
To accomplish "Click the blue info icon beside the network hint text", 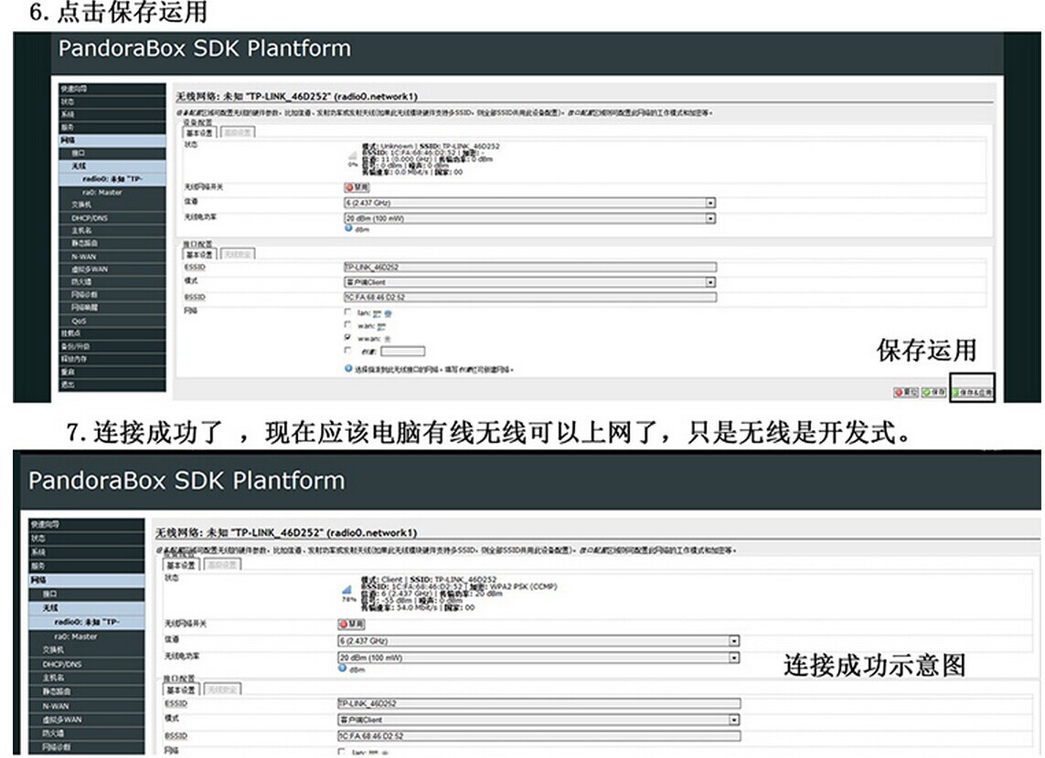I will (348, 369).
